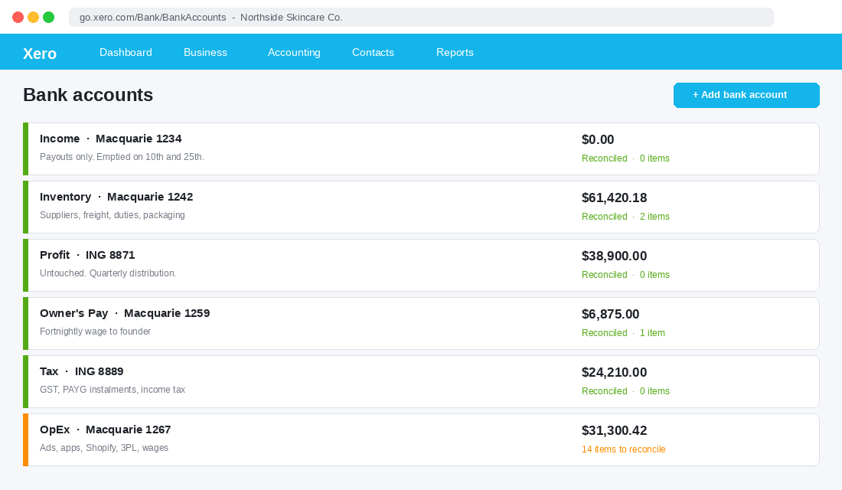
Task: Click the $24,210.00 balance
Action: 615,372
